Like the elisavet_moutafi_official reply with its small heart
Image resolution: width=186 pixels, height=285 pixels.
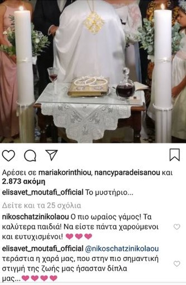point(177,263)
